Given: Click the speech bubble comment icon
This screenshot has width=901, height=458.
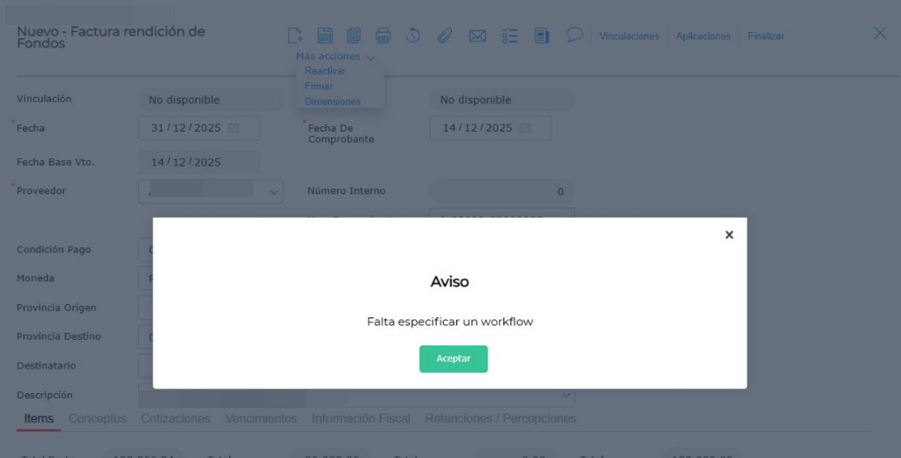Looking at the screenshot, I should pos(575,35).
